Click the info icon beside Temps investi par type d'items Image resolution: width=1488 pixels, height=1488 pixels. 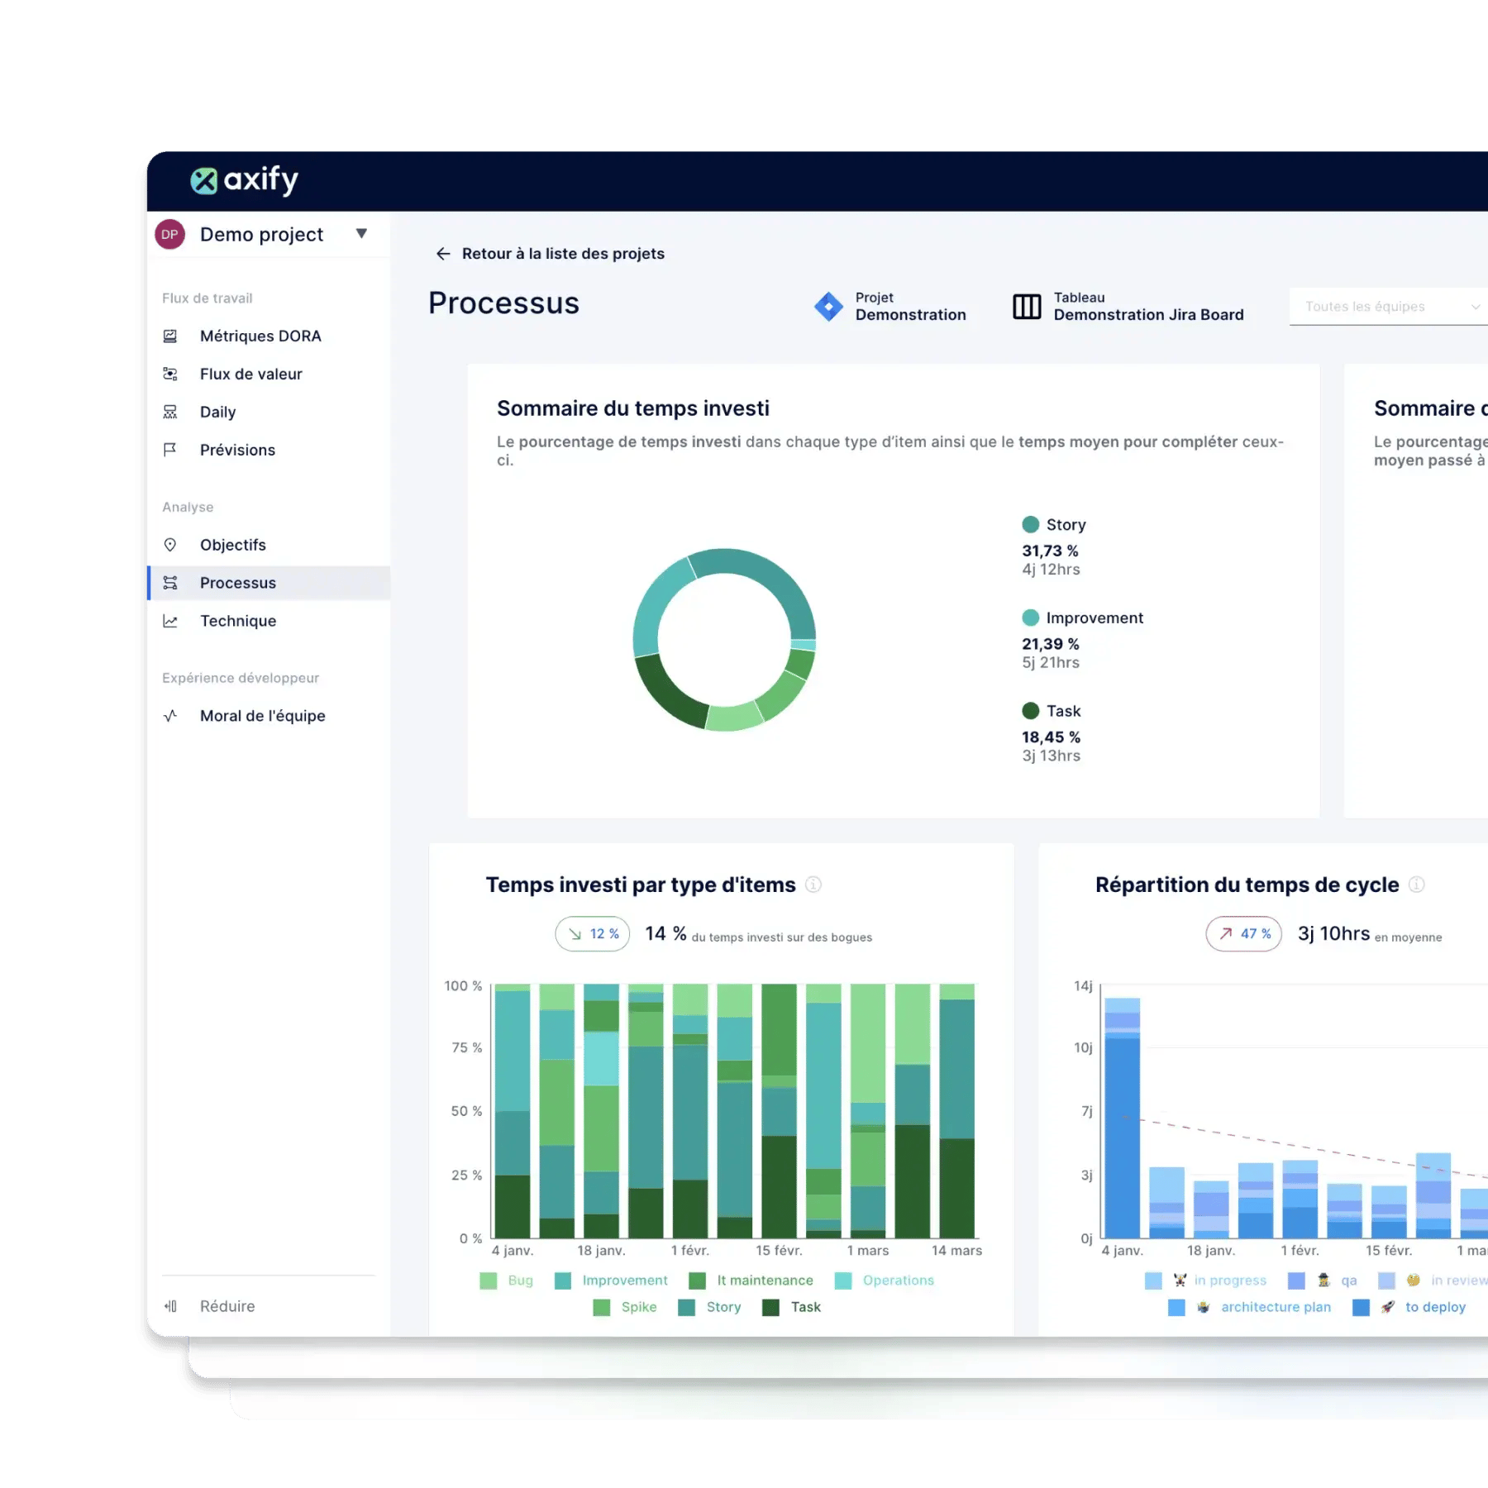tap(813, 884)
